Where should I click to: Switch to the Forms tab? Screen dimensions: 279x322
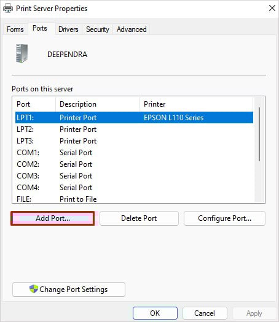coord(15,29)
